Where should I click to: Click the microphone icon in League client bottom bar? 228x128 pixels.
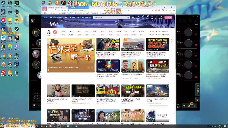coord(194,106)
